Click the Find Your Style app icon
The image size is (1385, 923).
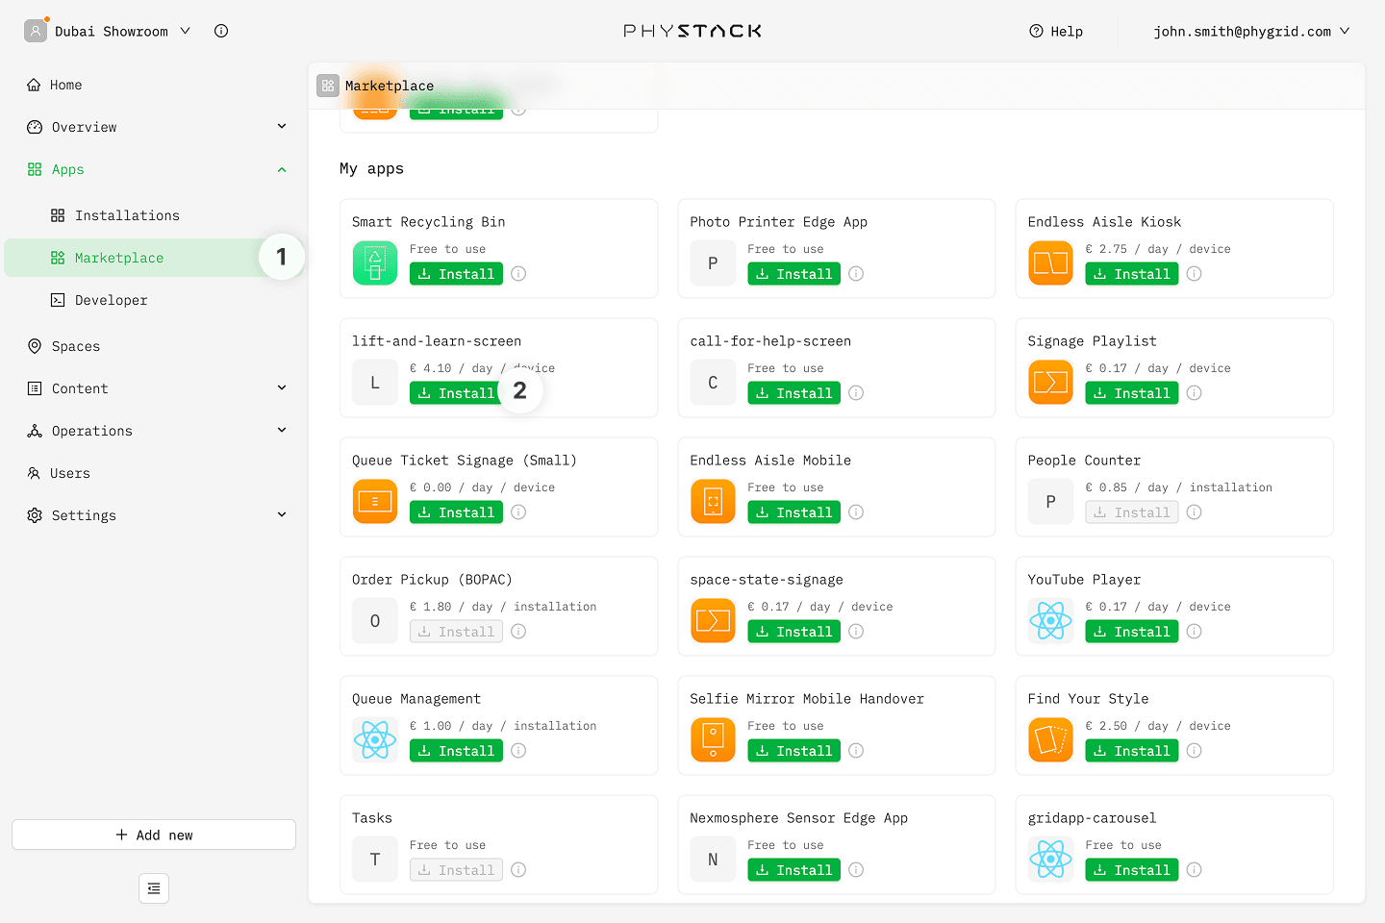tap(1050, 739)
